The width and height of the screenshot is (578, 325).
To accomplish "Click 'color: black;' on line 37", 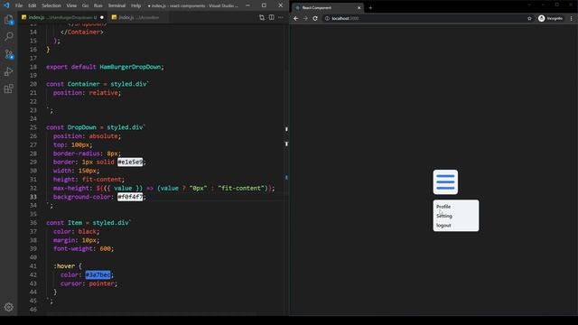I will click(76, 231).
